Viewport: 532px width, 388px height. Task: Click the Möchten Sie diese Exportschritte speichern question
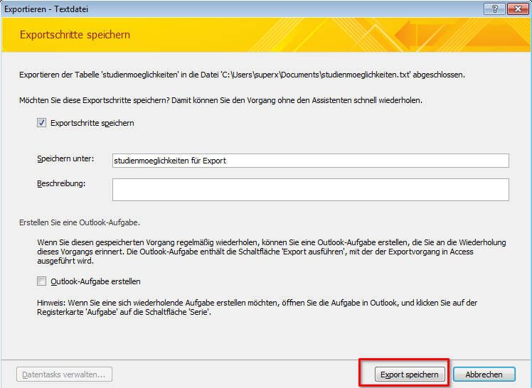(220, 100)
